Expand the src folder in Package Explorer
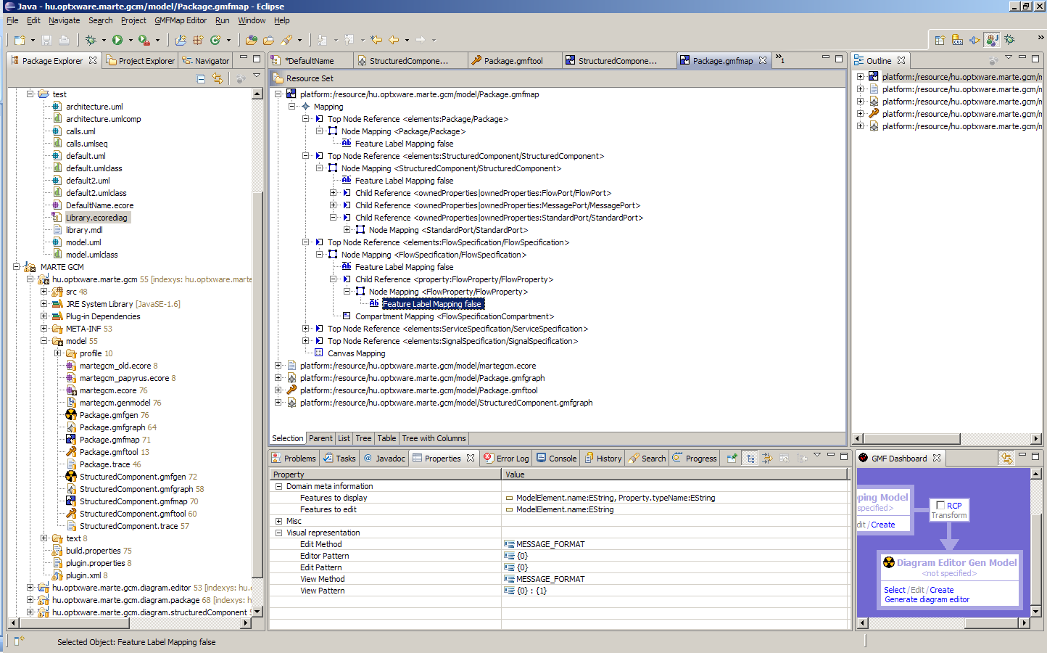 44,292
